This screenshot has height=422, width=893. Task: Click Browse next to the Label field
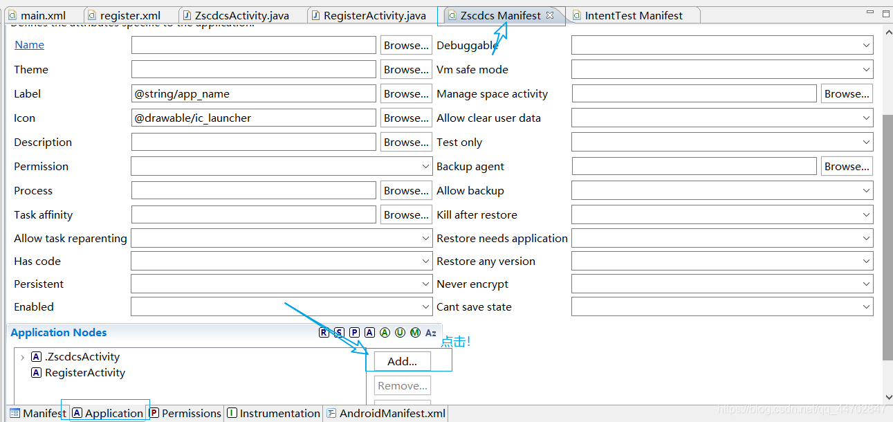coord(407,94)
